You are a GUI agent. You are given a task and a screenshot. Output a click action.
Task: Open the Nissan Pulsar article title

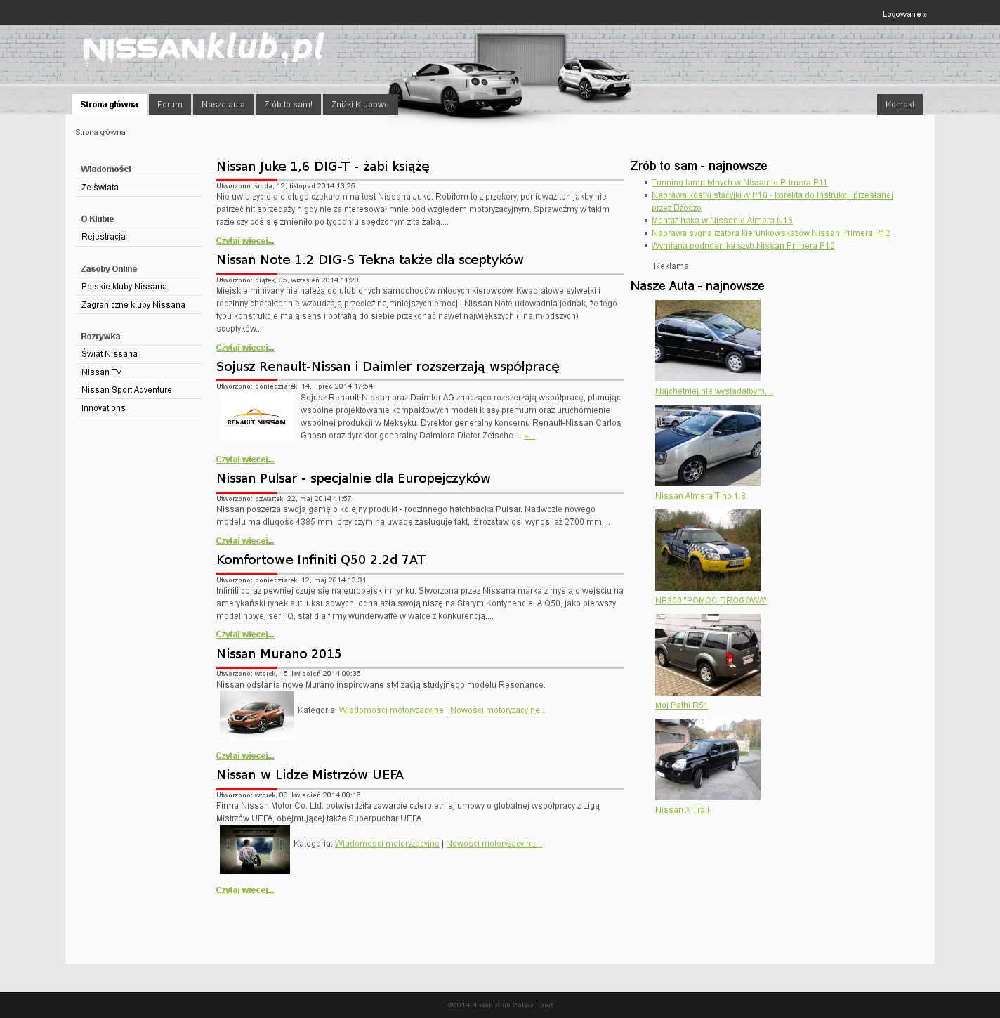(353, 478)
